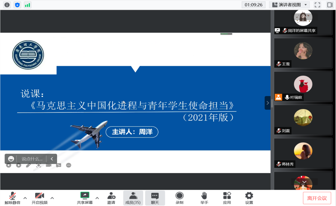Check the green network signal icon

(27, 5)
